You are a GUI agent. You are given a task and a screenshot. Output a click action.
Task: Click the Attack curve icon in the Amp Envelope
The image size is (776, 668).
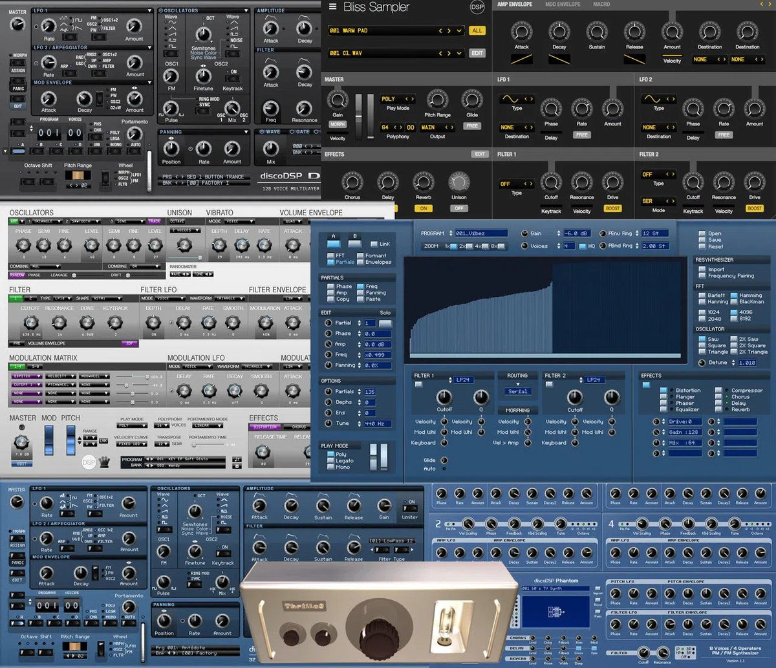[x=522, y=59]
